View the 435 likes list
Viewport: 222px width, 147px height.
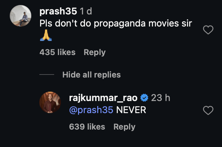[x=58, y=52]
